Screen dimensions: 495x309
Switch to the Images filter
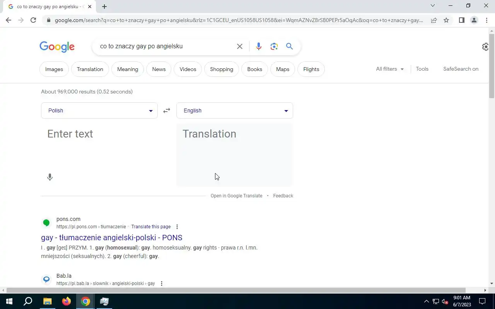54,69
